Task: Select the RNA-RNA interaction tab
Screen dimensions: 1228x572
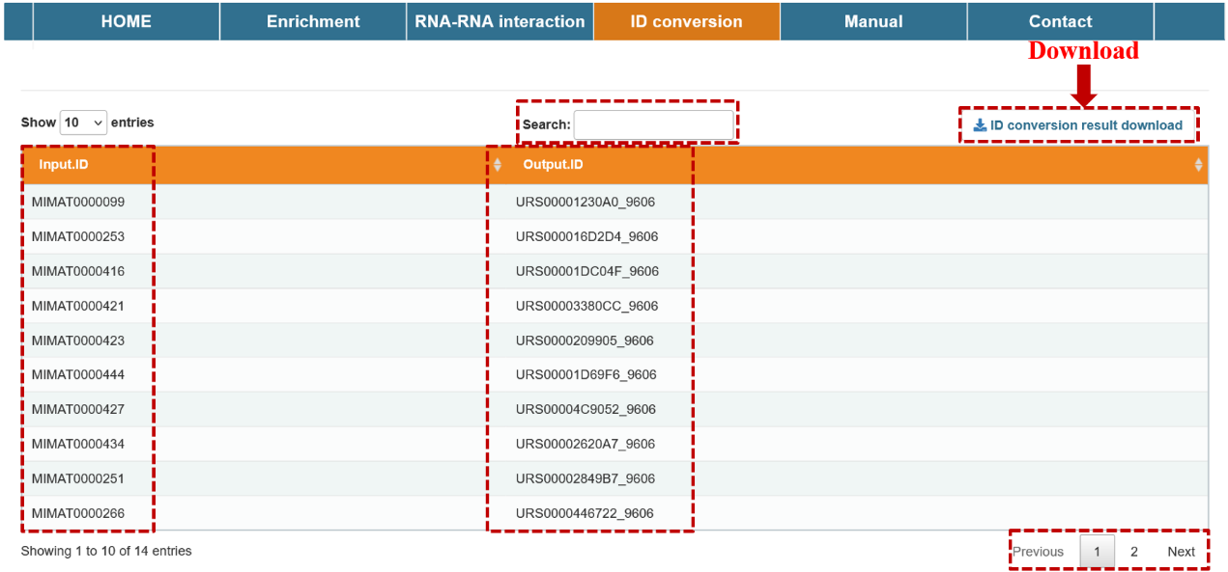Action: pyautogui.click(x=500, y=20)
